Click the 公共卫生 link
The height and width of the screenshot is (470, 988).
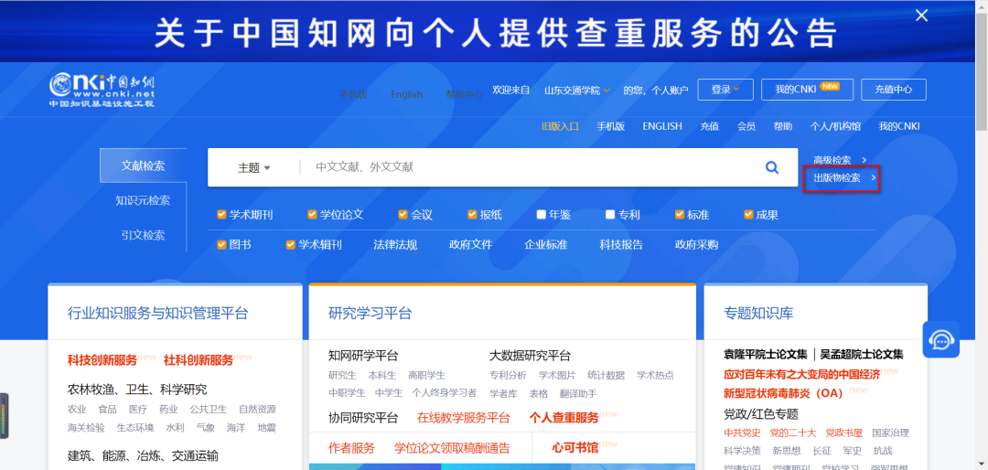(x=208, y=410)
